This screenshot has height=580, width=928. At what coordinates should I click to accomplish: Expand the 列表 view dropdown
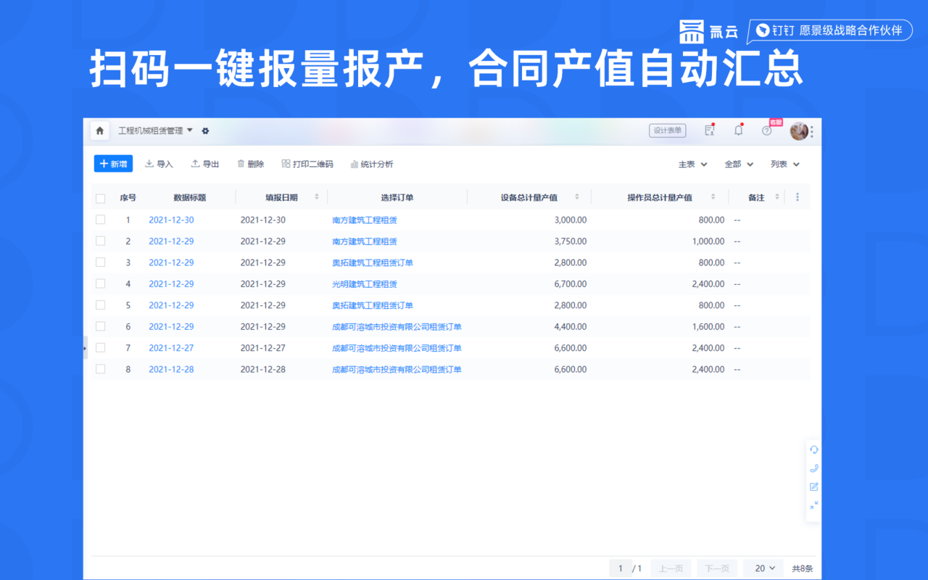[x=785, y=165]
